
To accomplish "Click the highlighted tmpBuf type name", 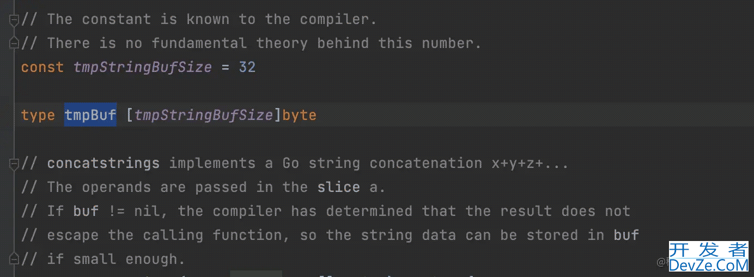I will point(90,115).
